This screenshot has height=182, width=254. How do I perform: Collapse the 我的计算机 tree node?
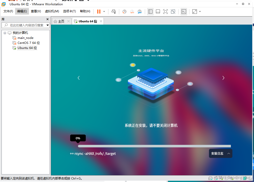(5, 33)
